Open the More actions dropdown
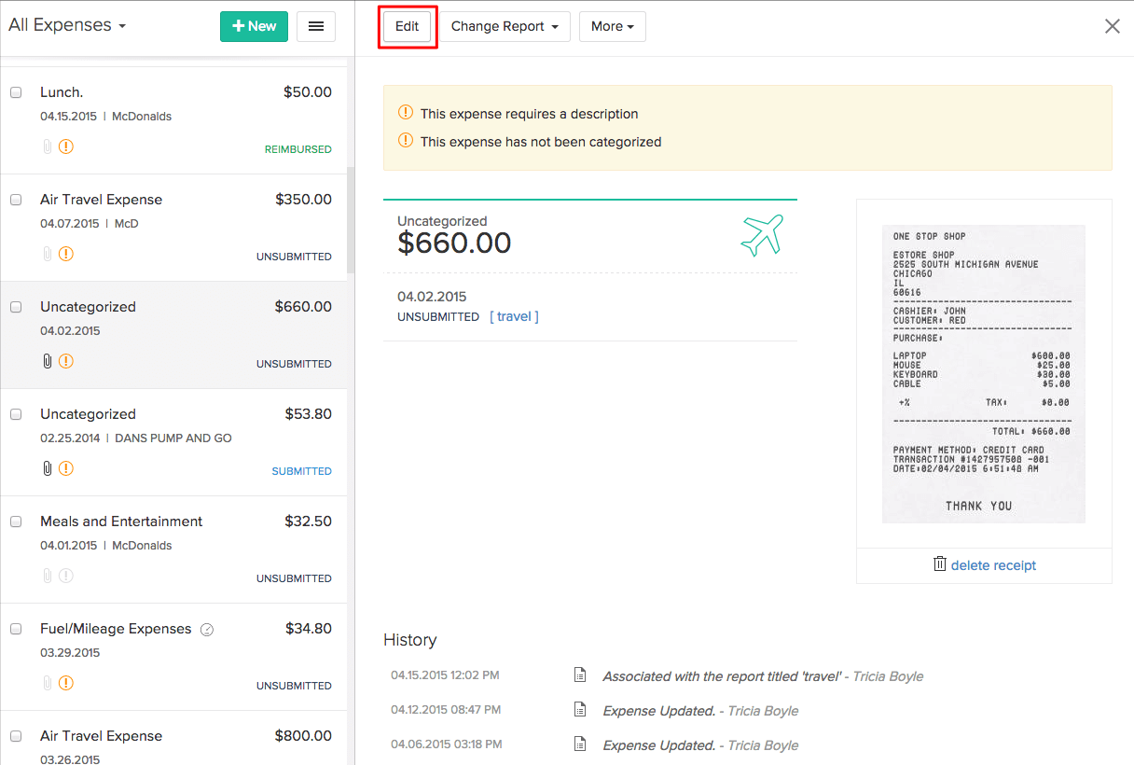This screenshot has width=1134, height=765. click(612, 26)
